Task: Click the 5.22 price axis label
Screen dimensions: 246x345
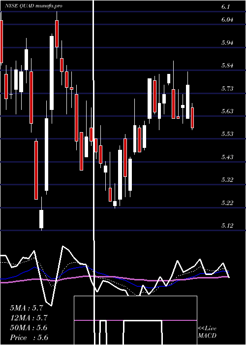Action: [x=227, y=203]
